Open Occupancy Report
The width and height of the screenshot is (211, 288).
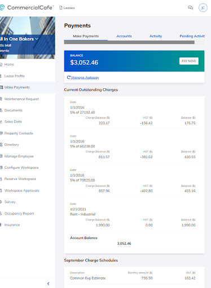coord(19,213)
